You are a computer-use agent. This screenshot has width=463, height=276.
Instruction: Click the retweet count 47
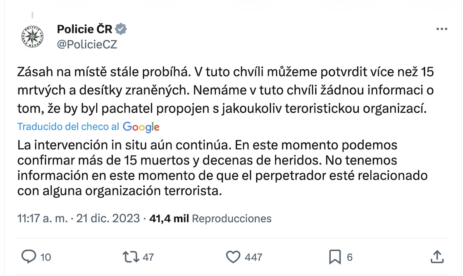click(x=148, y=257)
